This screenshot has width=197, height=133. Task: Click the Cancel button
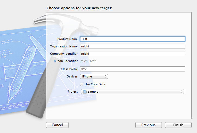pos(57,125)
